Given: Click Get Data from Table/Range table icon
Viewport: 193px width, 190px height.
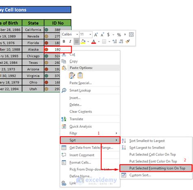Looking at the screenshot, I should [x=64, y=148].
